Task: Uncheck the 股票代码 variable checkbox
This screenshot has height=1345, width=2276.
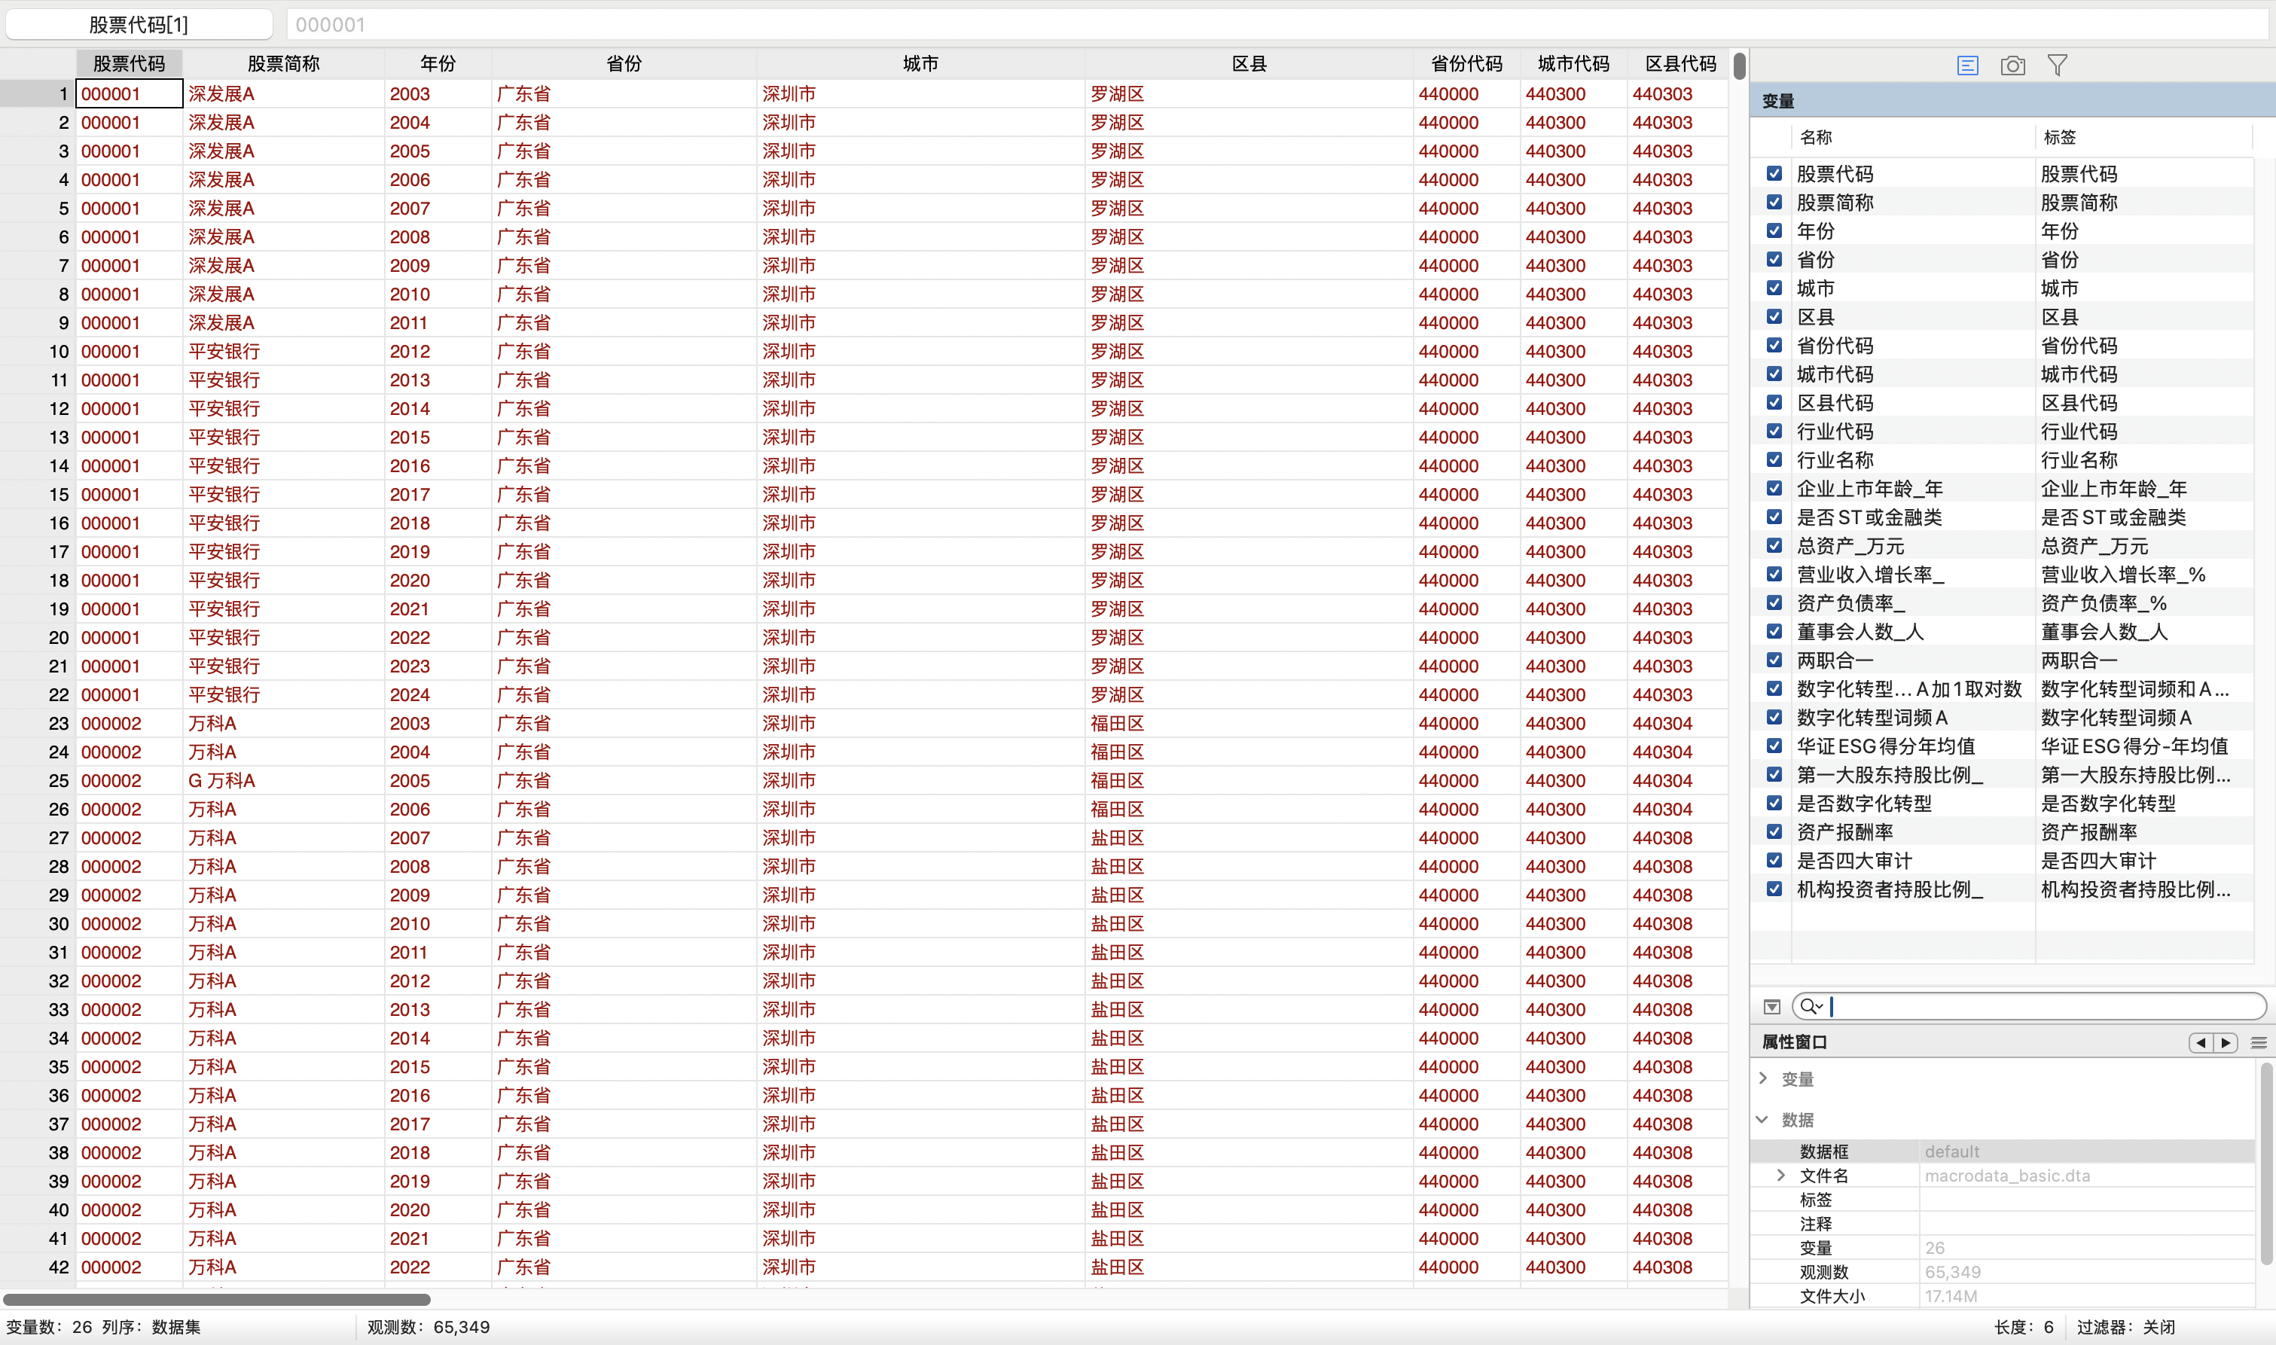Action: 1774,173
